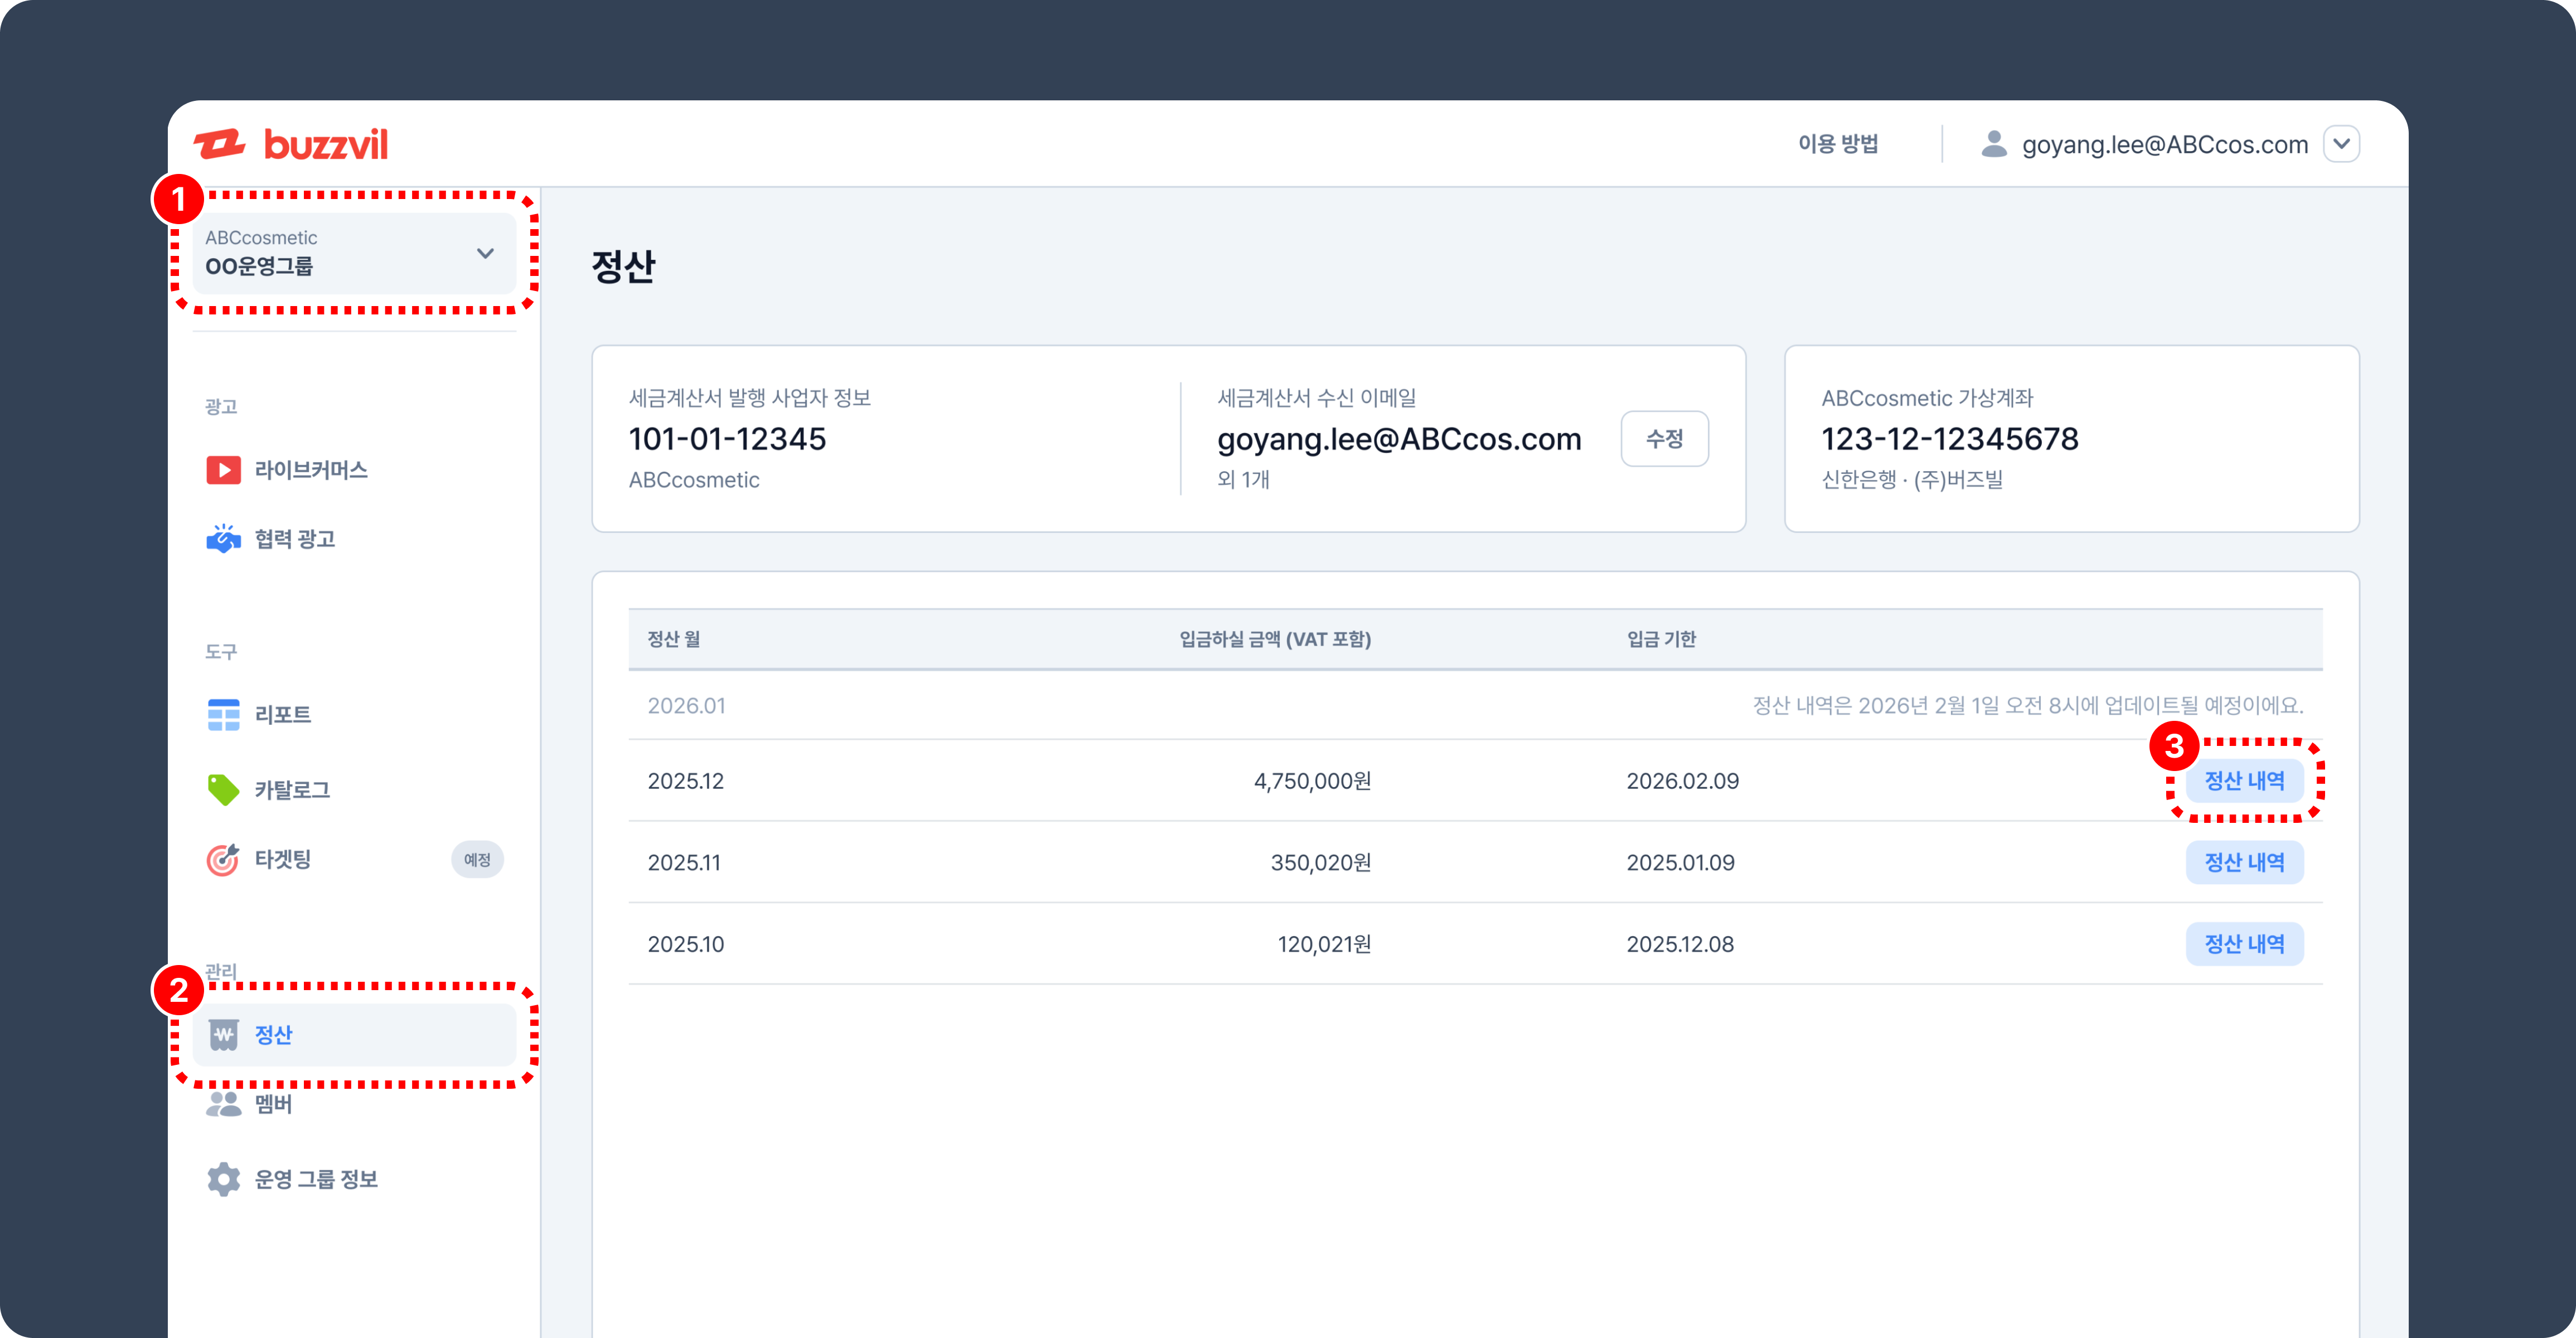
Task: Select the 타겟팅 target icon
Action: (x=223, y=860)
